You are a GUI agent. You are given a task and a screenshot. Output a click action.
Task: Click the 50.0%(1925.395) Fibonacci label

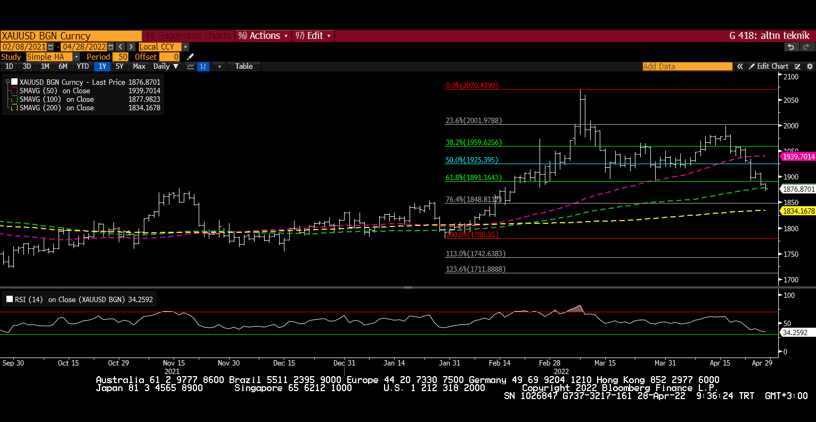pos(471,160)
